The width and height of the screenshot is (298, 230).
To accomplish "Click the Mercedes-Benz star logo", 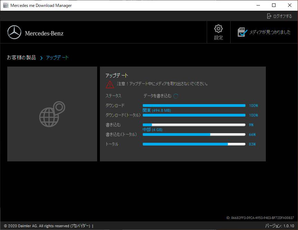I will click(14, 32).
